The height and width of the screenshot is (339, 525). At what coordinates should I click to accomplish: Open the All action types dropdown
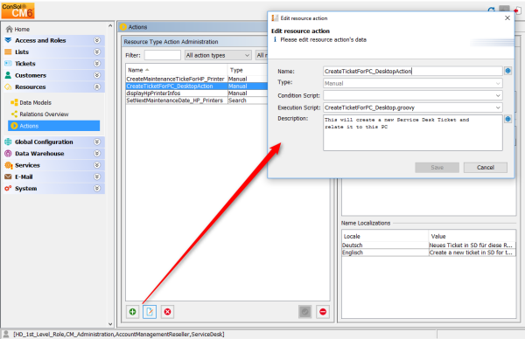[x=218, y=55]
